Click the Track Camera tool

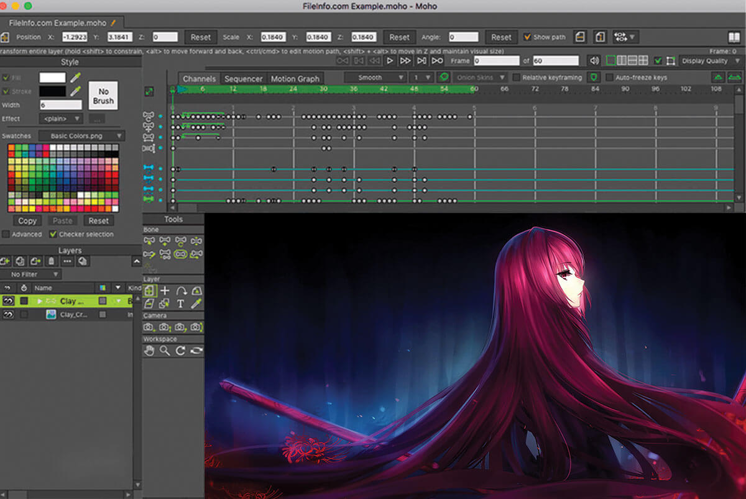[148, 326]
